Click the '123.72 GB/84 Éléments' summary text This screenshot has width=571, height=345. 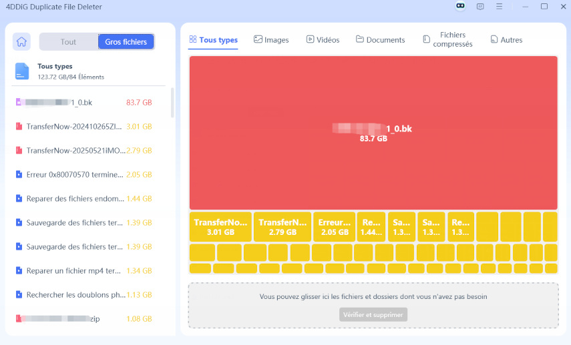pos(71,77)
